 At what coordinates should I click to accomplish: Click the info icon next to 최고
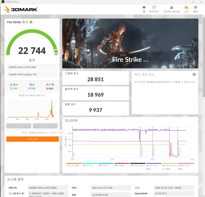point(53,85)
